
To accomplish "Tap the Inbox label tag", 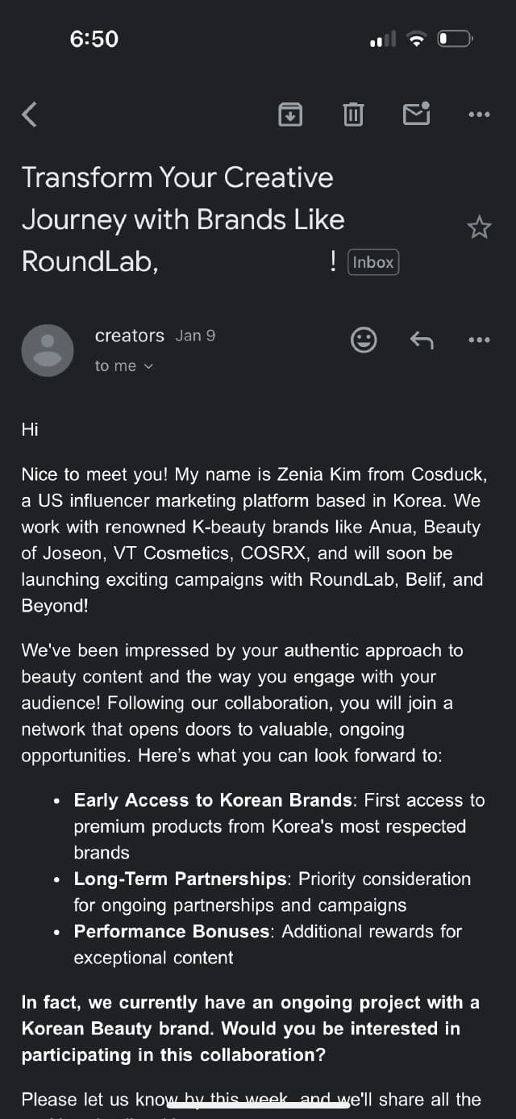I will pyautogui.click(x=373, y=262).
